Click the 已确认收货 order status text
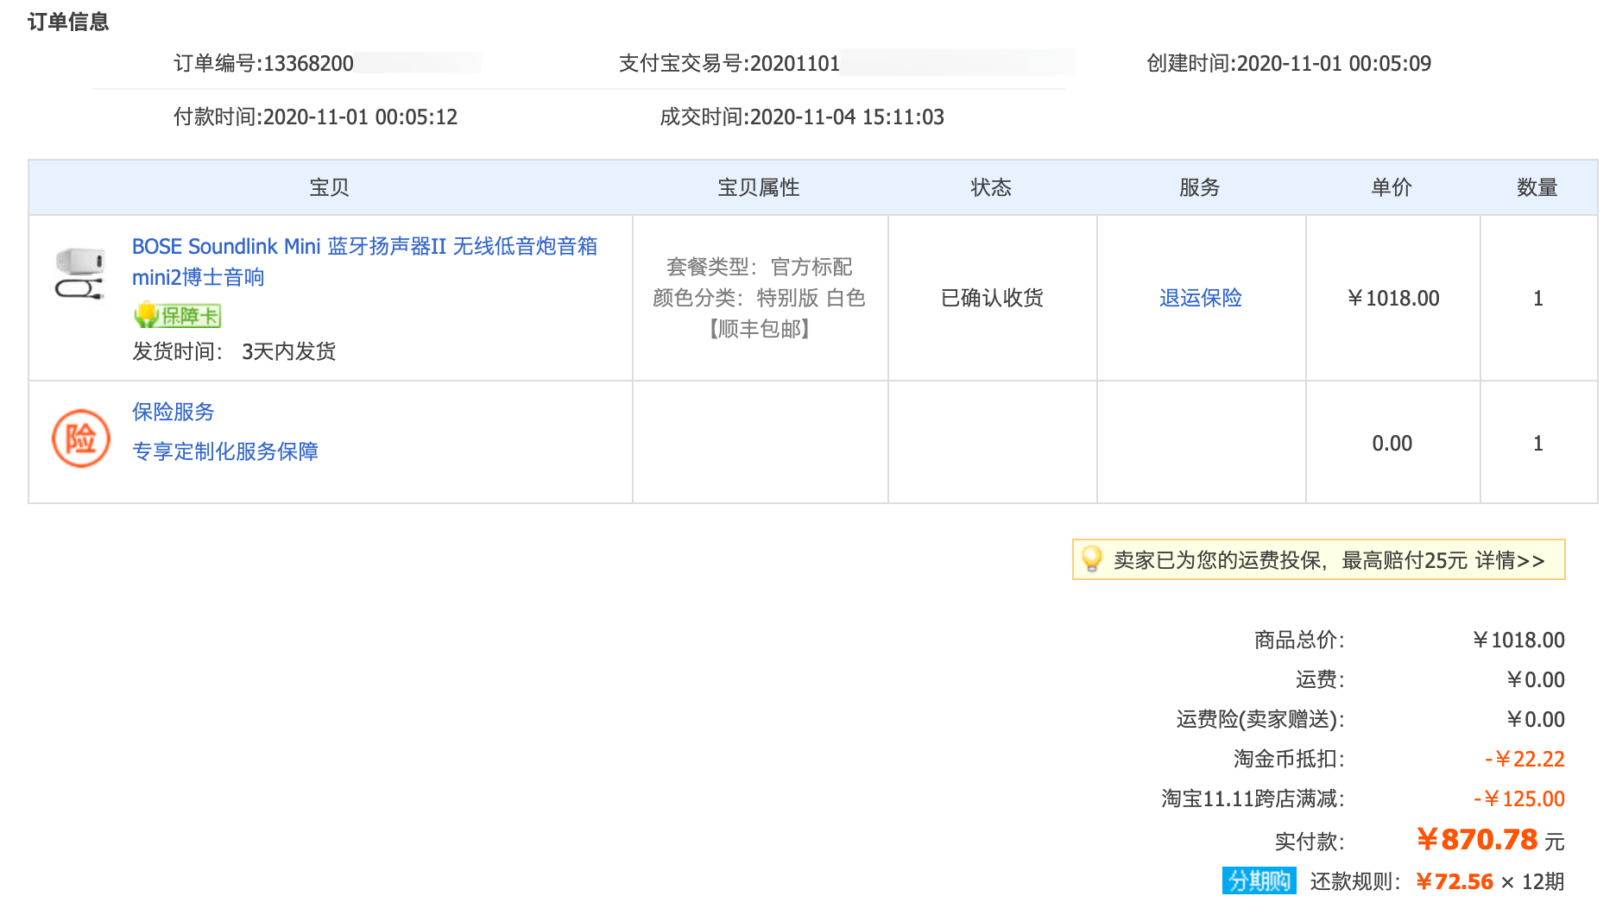This screenshot has height=915, width=1616. (x=992, y=298)
